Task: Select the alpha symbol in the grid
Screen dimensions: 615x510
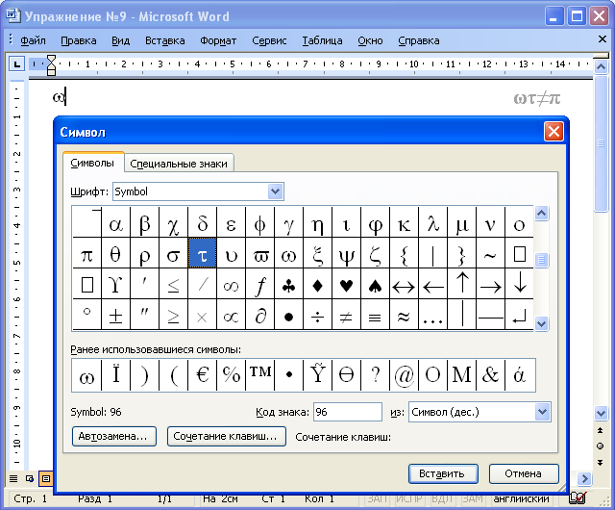Action: coord(115,222)
